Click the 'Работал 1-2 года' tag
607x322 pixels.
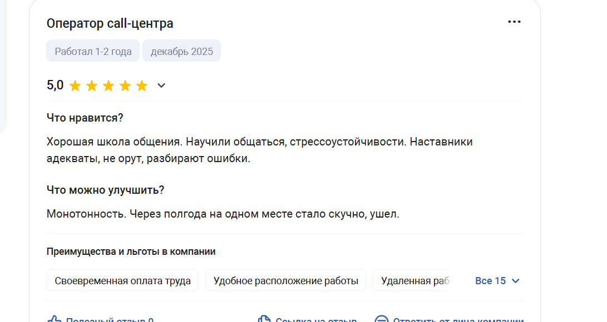(93, 51)
